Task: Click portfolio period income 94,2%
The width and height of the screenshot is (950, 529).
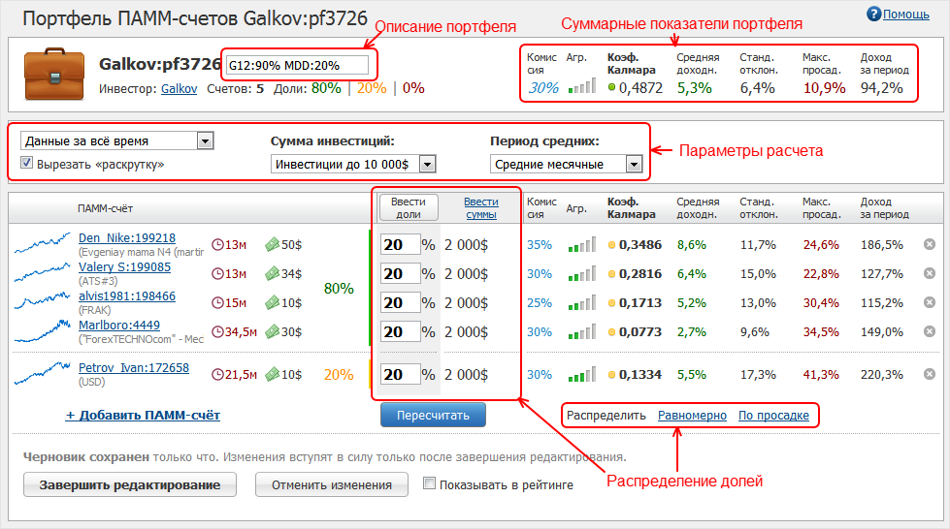Action: (881, 88)
